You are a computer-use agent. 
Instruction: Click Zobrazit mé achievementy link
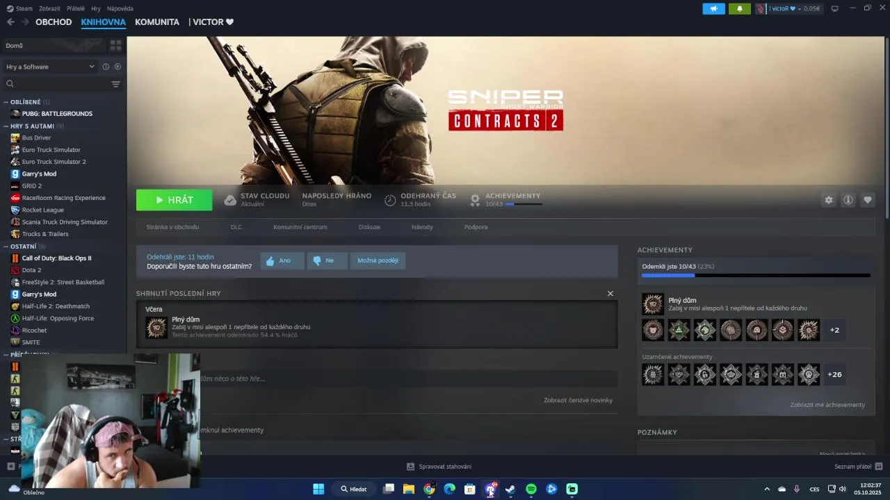[827, 405]
